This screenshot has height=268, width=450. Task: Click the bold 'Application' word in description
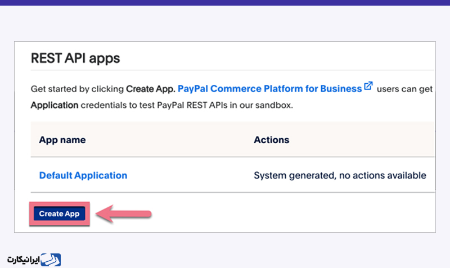tap(55, 105)
